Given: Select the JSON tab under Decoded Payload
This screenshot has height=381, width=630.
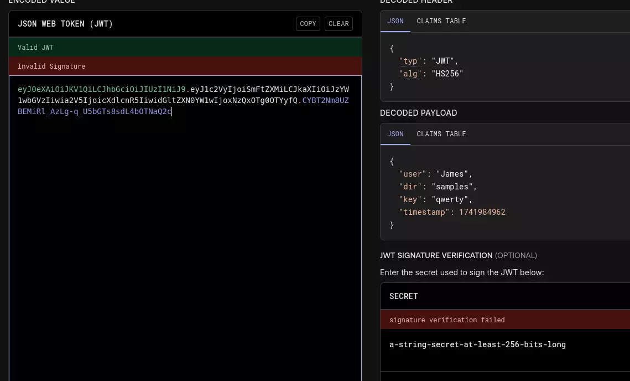Looking at the screenshot, I should pyautogui.click(x=395, y=134).
